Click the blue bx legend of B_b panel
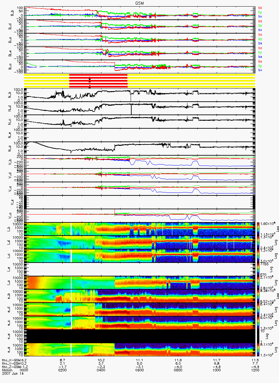279x383 pixels. click(x=260, y=16)
